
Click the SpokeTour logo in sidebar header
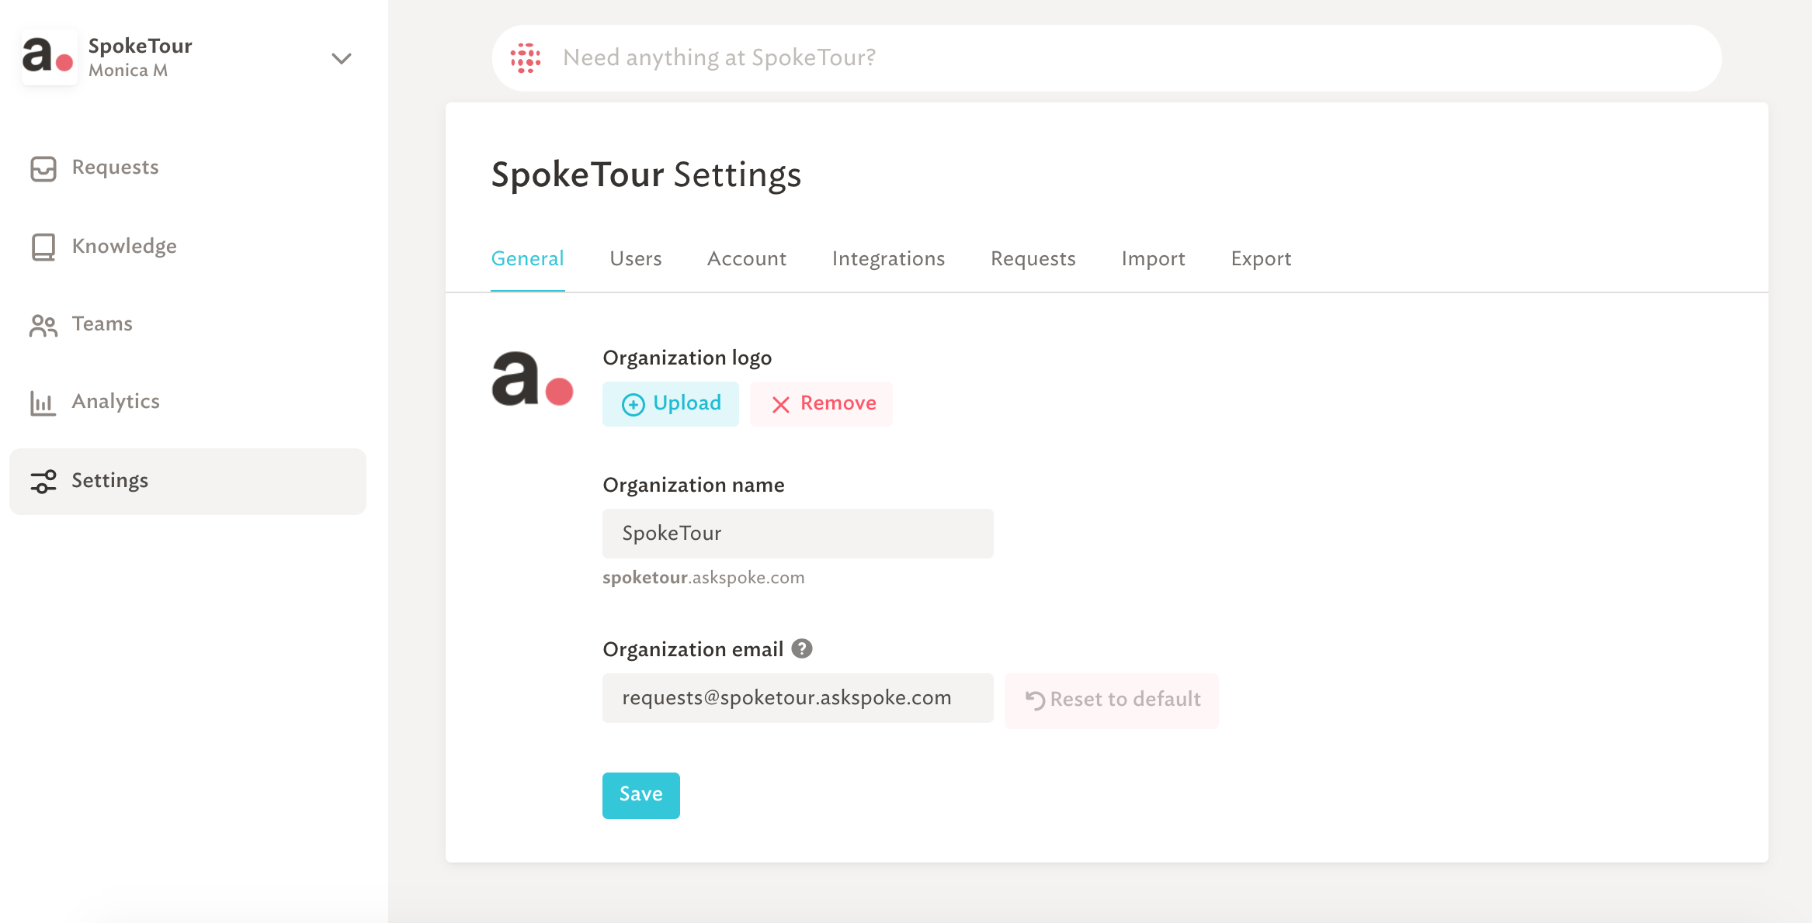click(x=49, y=57)
